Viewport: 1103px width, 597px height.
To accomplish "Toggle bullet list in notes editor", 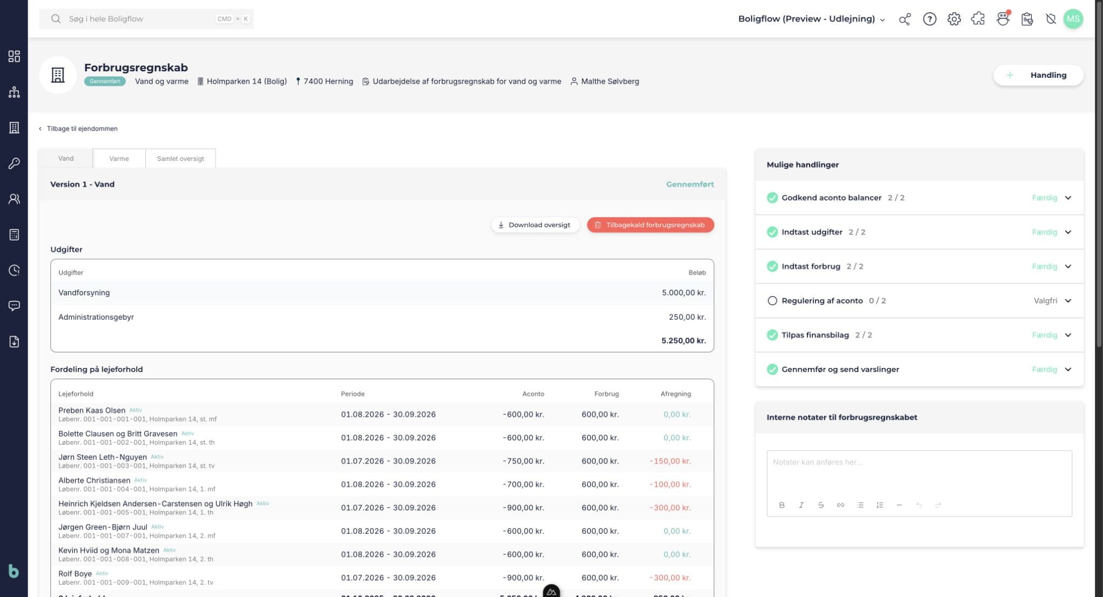I will point(860,505).
